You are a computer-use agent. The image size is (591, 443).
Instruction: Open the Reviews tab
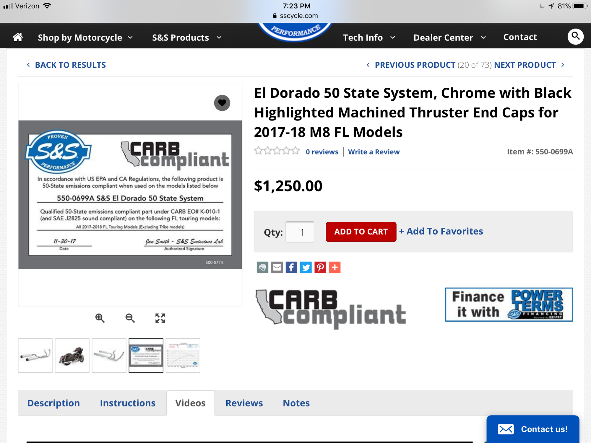pos(244,403)
